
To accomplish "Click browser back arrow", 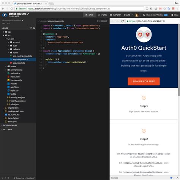I will 3,9.
